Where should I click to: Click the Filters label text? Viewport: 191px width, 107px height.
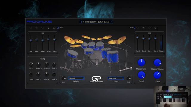click(x=116, y=81)
